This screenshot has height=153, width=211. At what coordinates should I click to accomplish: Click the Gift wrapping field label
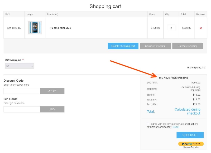[x=13, y=60]
